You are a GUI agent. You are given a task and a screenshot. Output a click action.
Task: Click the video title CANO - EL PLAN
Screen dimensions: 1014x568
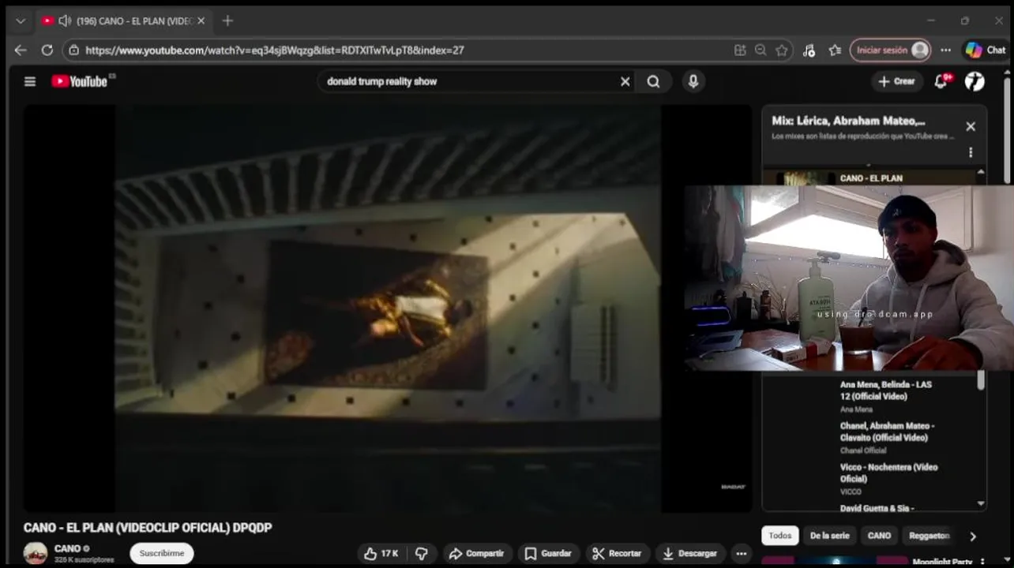[x=148, y=528]
